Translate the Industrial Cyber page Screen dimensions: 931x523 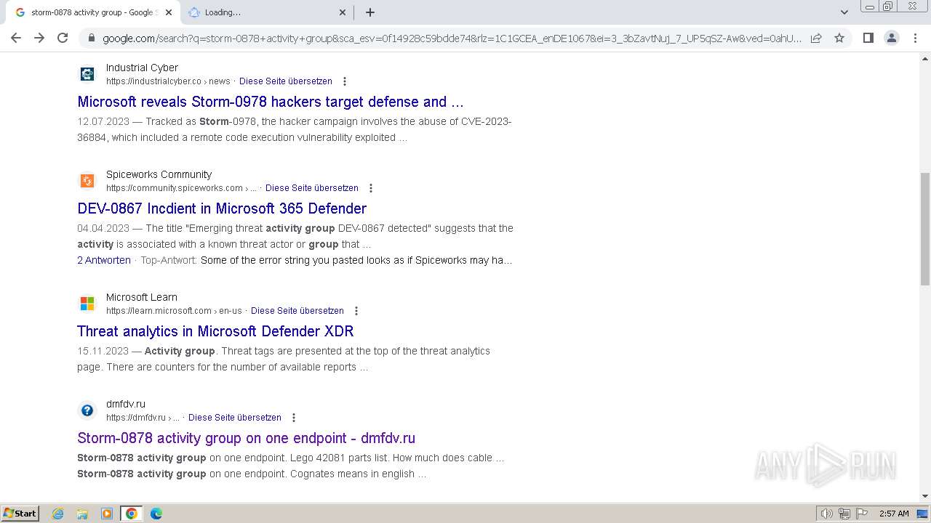pyautogui.click(x=286, y=81)
